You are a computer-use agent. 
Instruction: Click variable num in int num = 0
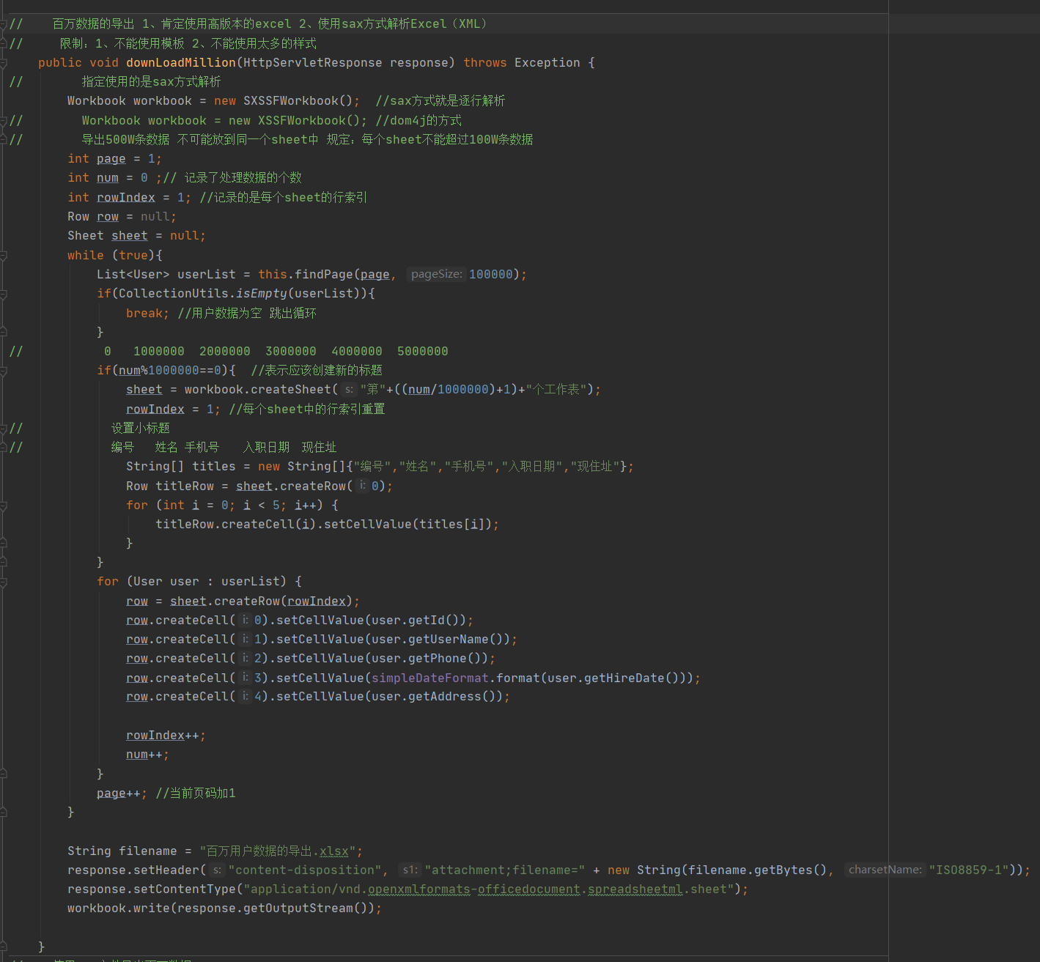click(108, 178)
